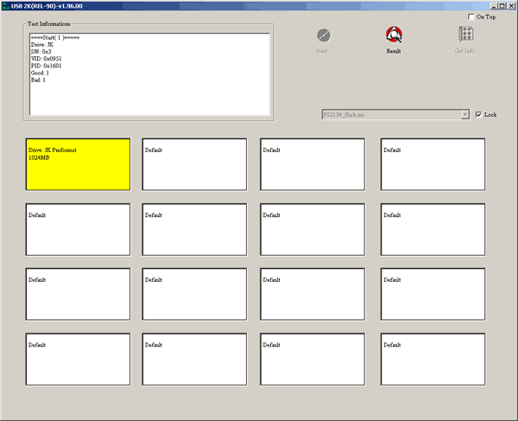Select the bottom-right Default drive slot
Viewport: 518px width, 421px height.
point(431,359)
